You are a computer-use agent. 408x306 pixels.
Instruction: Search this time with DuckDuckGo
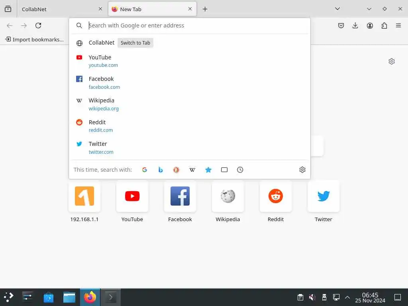177,170
